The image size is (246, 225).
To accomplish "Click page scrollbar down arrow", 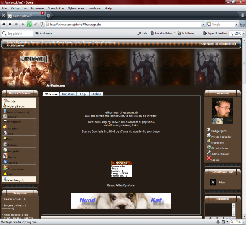I will click(x=244, y=217).
